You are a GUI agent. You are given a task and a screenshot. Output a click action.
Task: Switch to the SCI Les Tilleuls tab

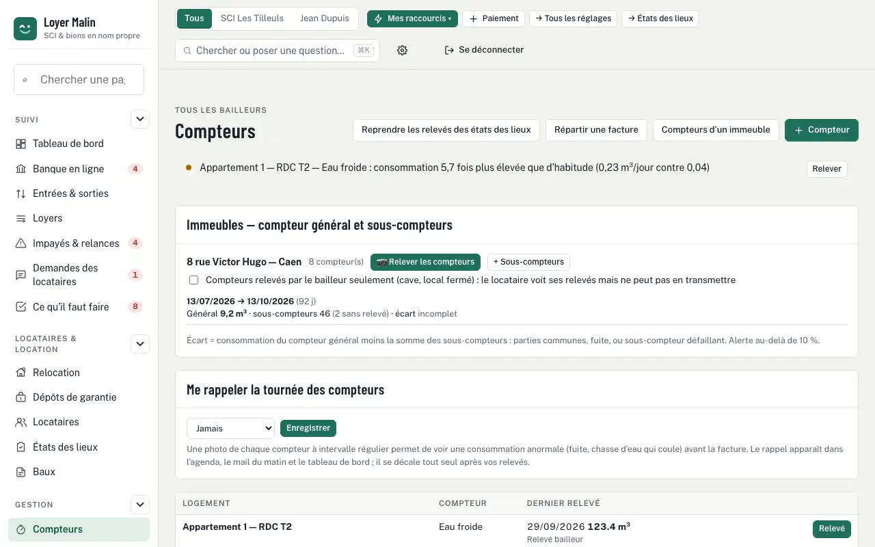click(x=252, y=18)
